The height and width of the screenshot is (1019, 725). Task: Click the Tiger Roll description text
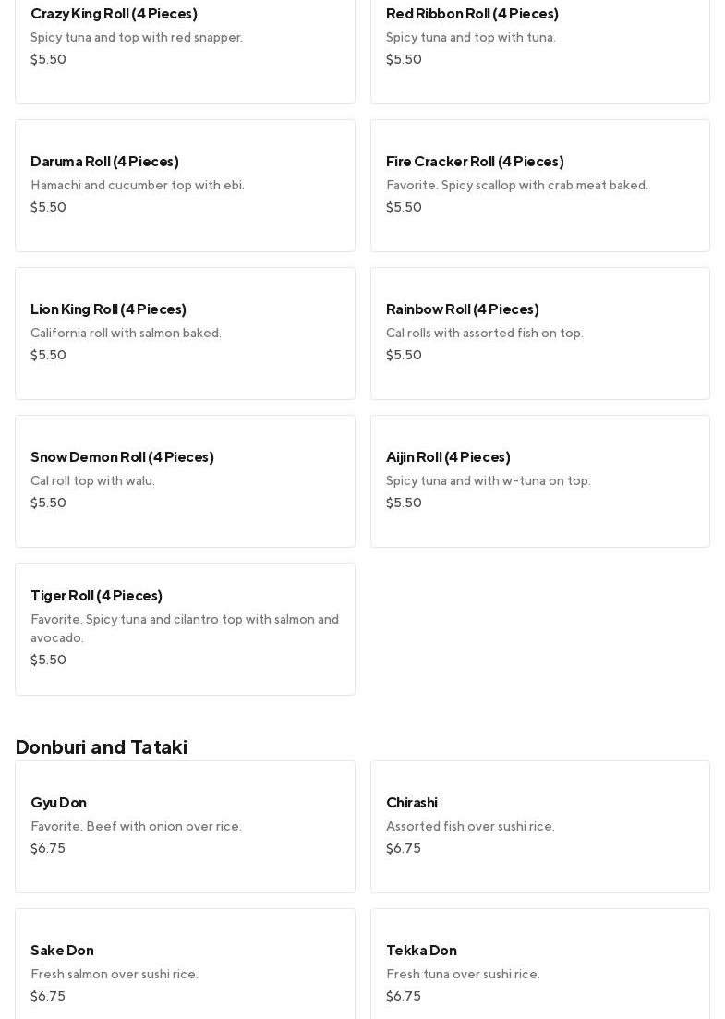coord(185,628)
